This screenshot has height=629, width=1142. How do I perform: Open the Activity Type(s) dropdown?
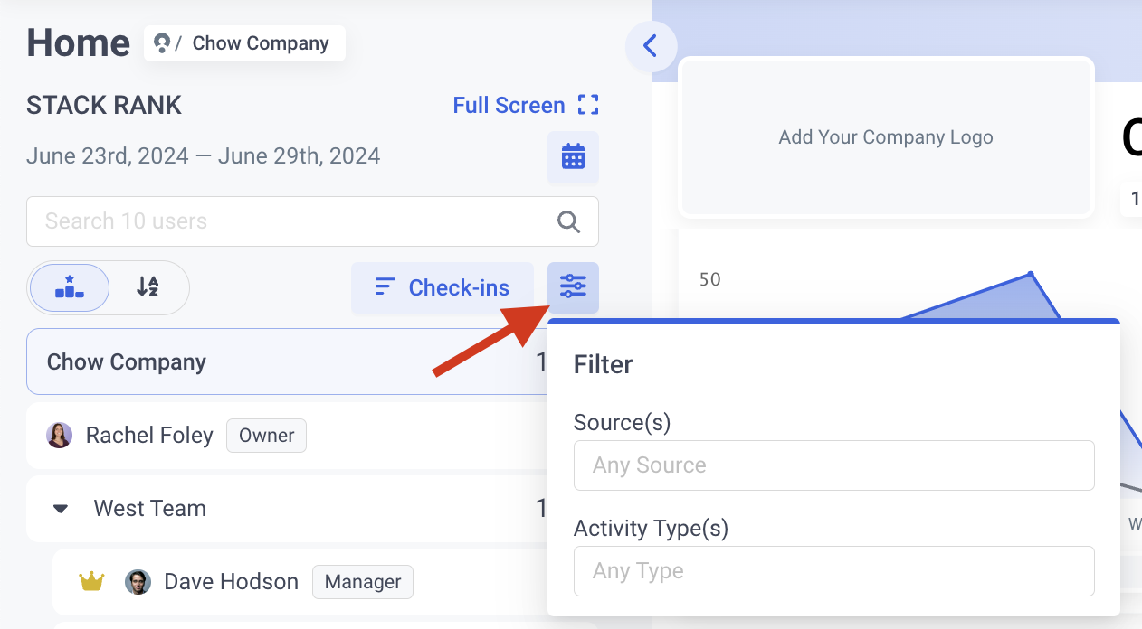coord(833,571)
